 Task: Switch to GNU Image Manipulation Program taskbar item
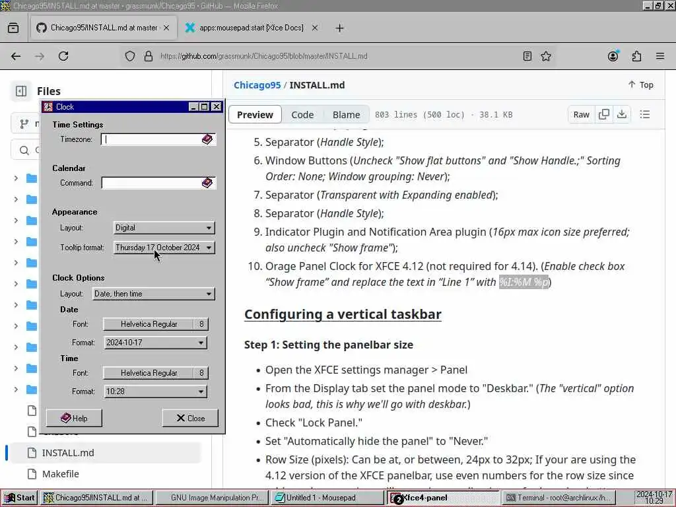click(213, 498)
